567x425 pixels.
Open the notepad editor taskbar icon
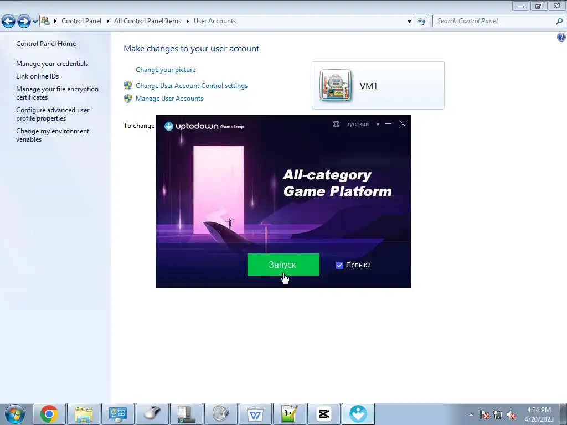pyautogui.click(x=290, y=414)
